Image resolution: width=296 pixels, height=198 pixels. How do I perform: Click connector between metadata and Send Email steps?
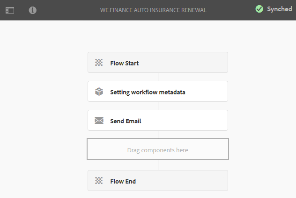click(x=158, y=106)
